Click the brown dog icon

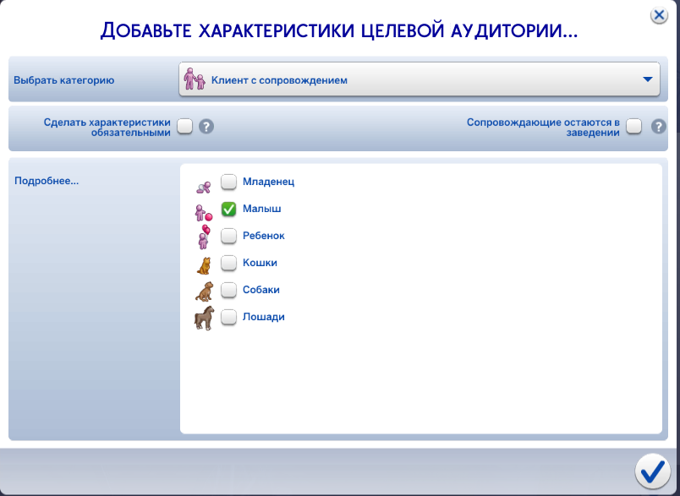tap(205, 292)
